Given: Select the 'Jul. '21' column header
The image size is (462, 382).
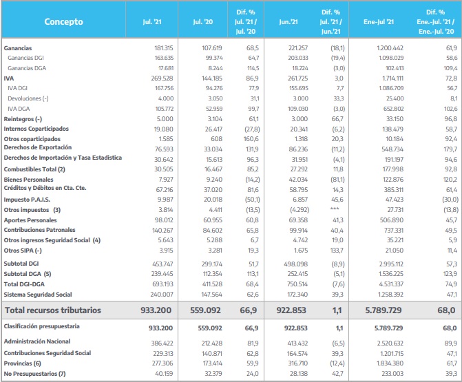Looking at the screenshot, I should click(152, 22).
